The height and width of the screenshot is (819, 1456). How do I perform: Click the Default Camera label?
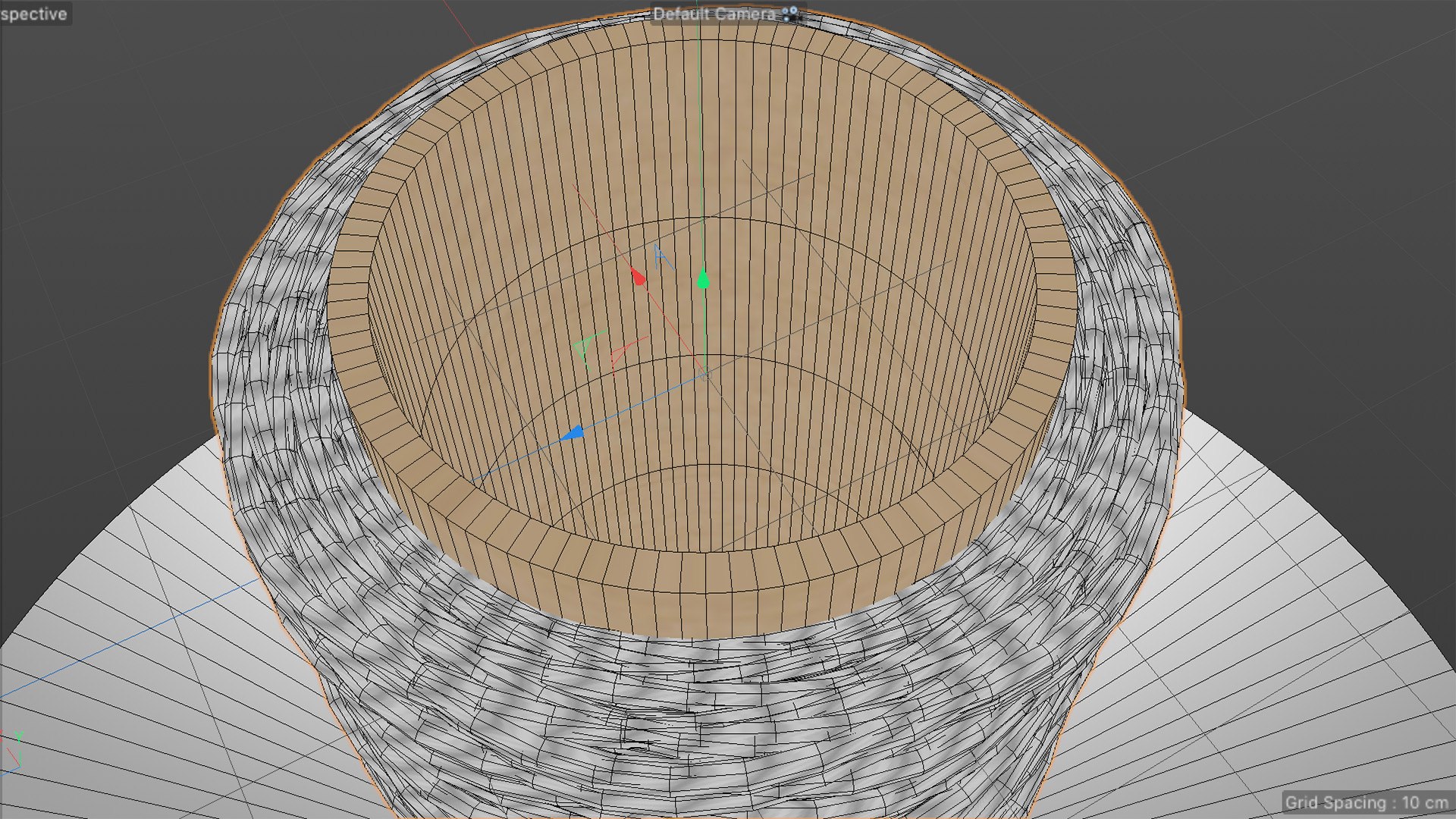tap(713, 14)
